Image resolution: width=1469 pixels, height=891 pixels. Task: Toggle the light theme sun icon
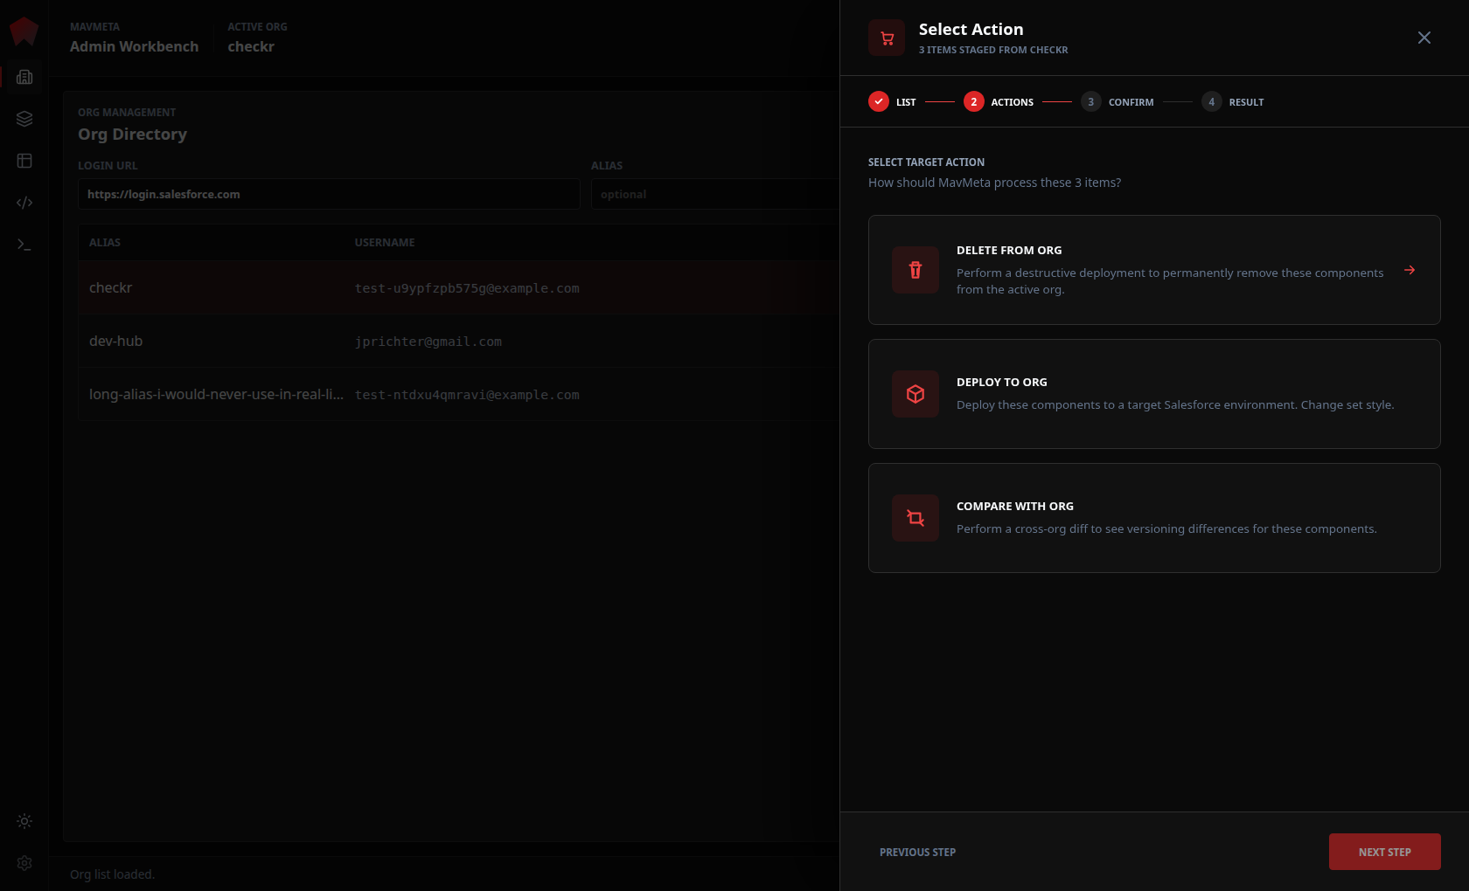tap(24, 821)
